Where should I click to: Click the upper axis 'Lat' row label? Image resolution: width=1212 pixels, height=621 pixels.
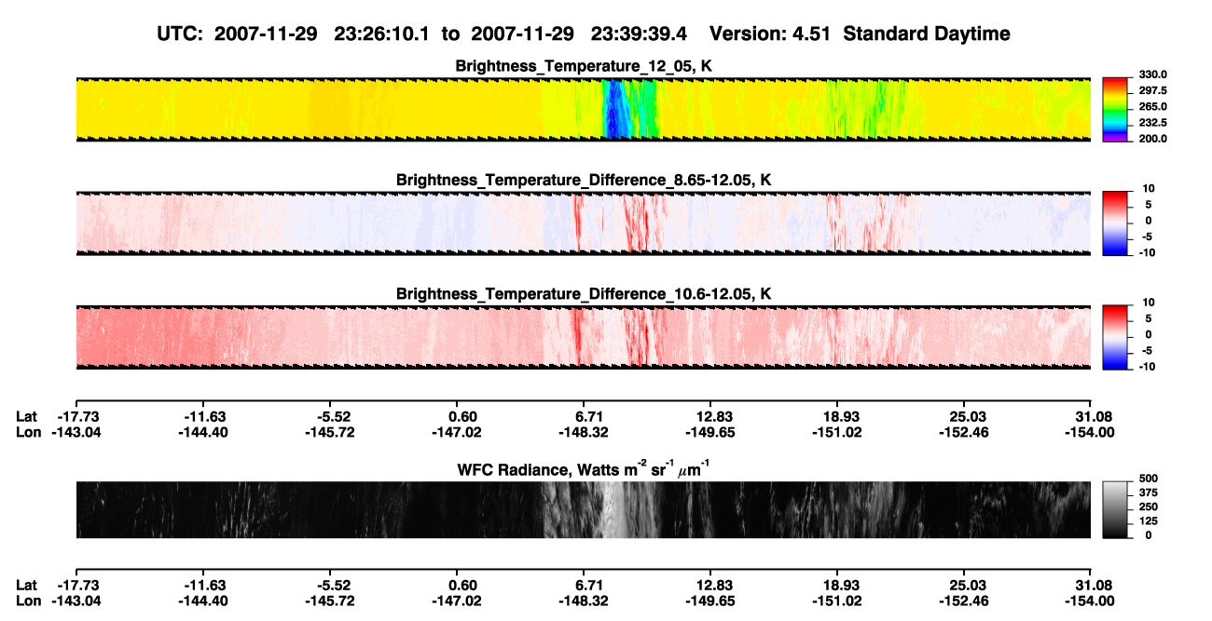tap(27, 416)
